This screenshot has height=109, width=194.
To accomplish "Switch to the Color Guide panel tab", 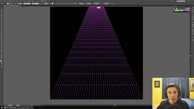I will (x=179, y=7).
